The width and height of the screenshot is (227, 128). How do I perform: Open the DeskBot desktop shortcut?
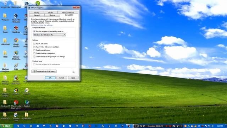click(27, 103)
